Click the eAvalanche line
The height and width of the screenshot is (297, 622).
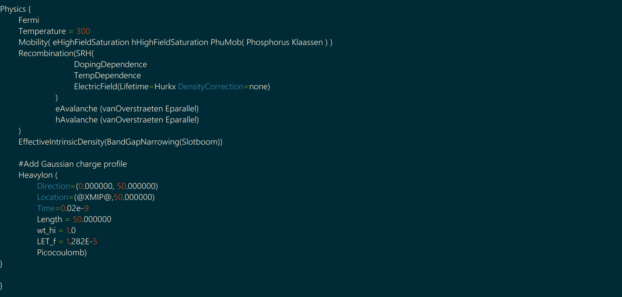[127, 109]
